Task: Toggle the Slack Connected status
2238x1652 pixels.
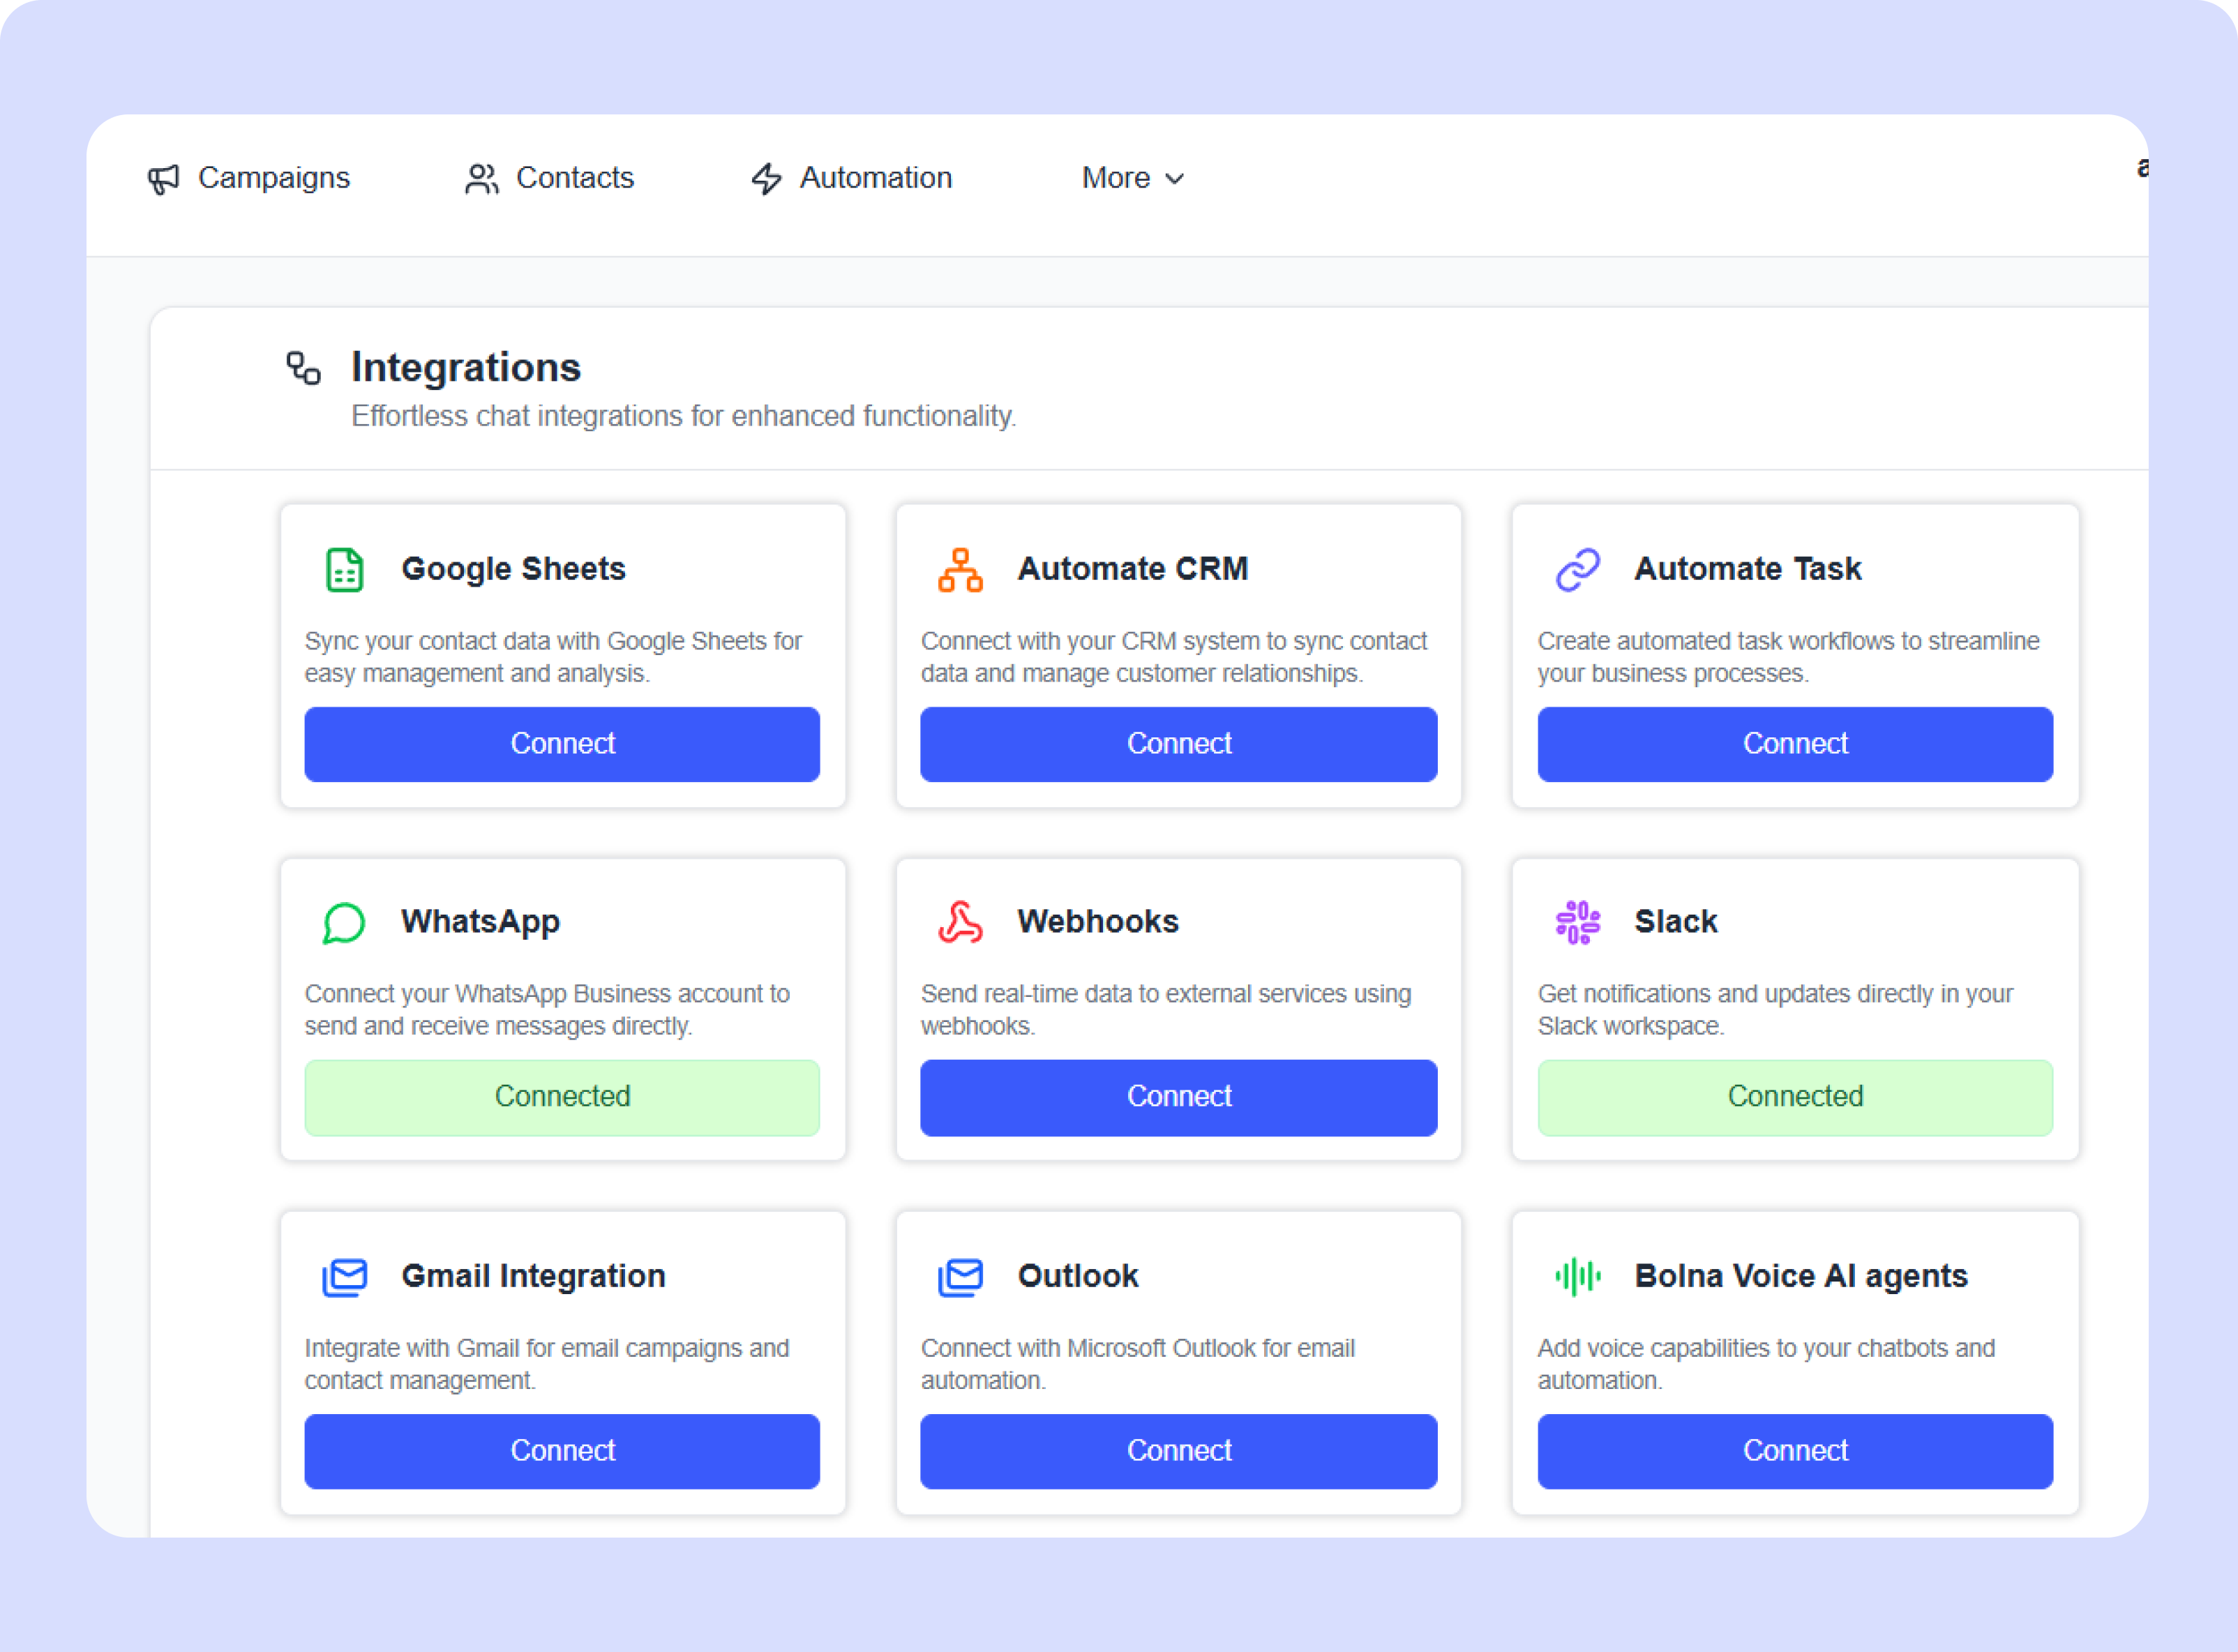Action: pyautogui.click(x=1795, y=1097)
